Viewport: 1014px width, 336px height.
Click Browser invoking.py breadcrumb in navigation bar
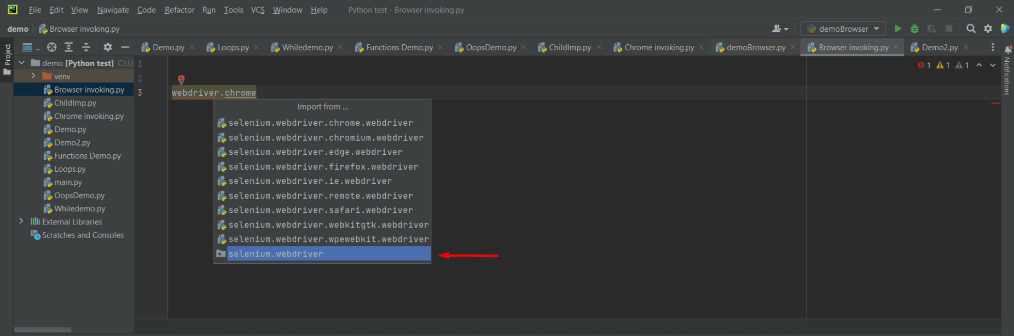pyautogui.click(x=79, y=29)
